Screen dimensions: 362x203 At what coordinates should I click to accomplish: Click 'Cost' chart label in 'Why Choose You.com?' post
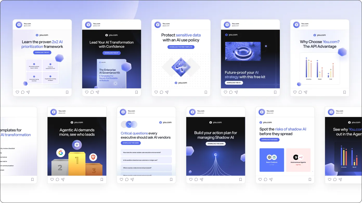[331, 79]
